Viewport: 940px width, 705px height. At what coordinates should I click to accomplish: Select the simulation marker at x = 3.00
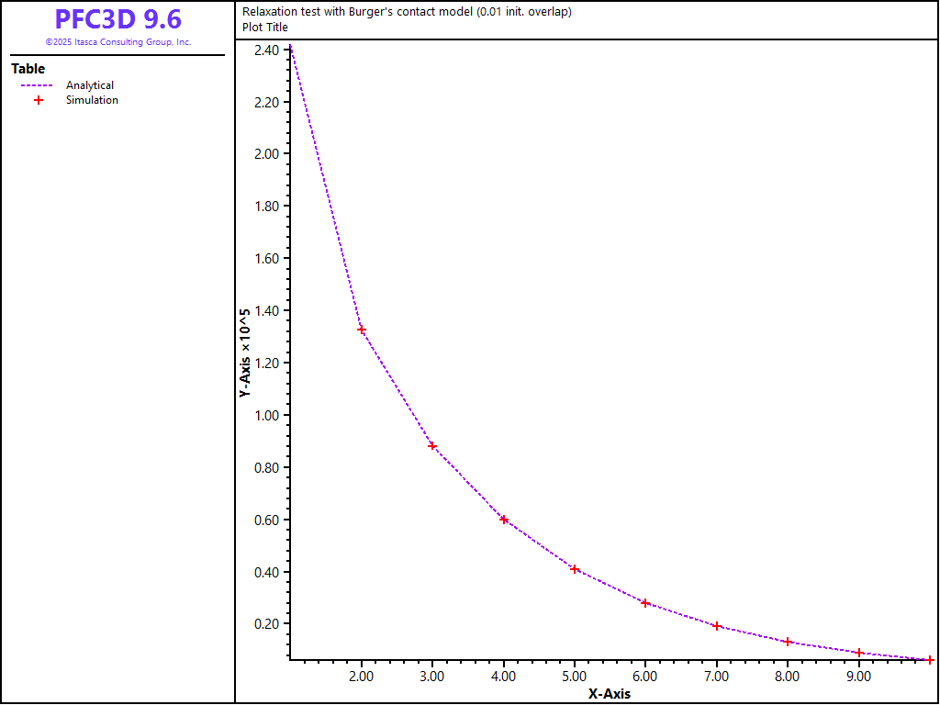[x=432, y=446]
